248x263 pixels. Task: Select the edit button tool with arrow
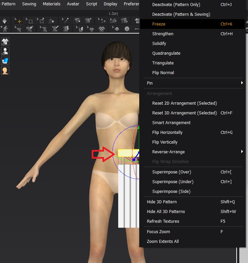coord(115,29)
